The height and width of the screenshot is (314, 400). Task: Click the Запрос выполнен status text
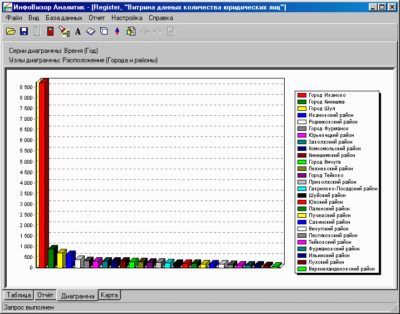point(29,307)
